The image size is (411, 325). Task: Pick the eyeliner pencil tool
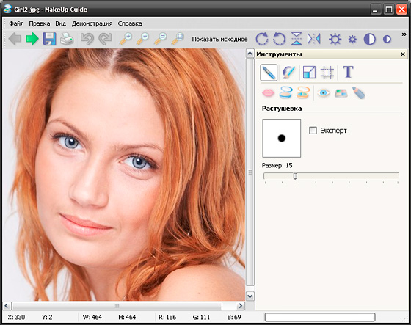coord(358,92)
